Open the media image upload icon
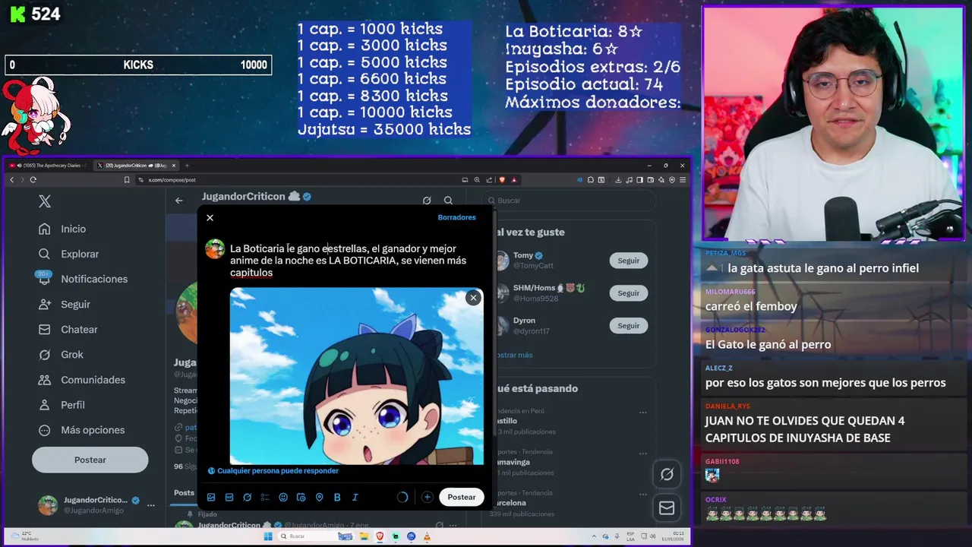 coord(211,498)
